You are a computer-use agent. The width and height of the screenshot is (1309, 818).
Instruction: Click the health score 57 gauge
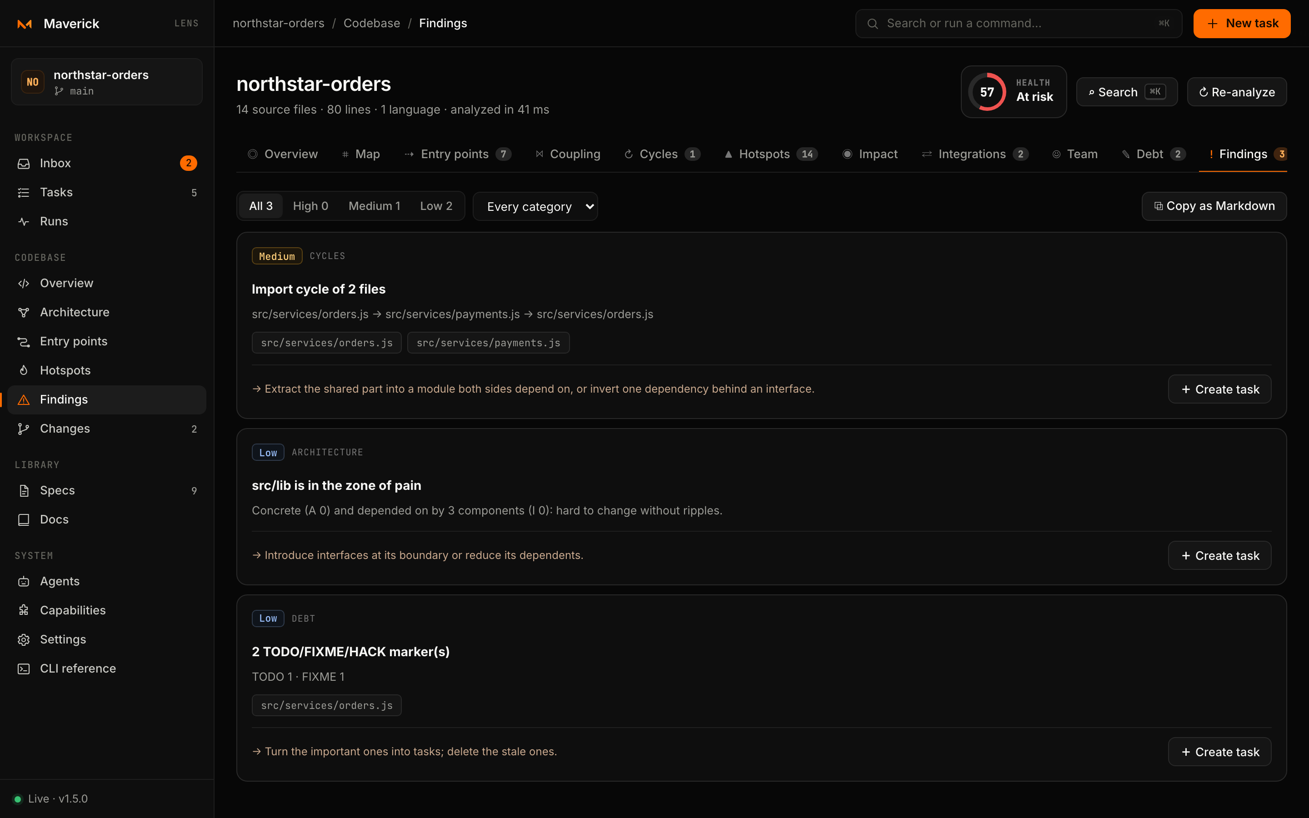987,92
